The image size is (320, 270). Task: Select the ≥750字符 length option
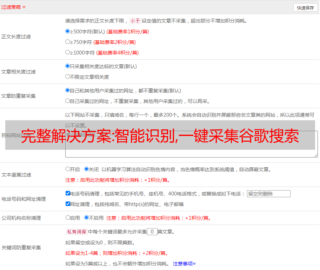pos(68,42)
